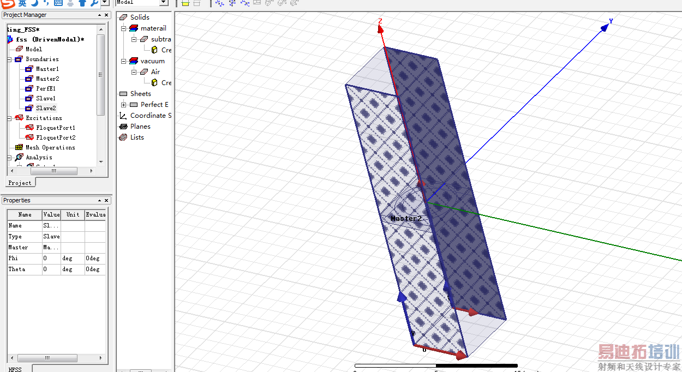This screenshot has width=682, height=372.
Task: Click the yellow box toolbar icon
Action: click(x=186, y=3)
